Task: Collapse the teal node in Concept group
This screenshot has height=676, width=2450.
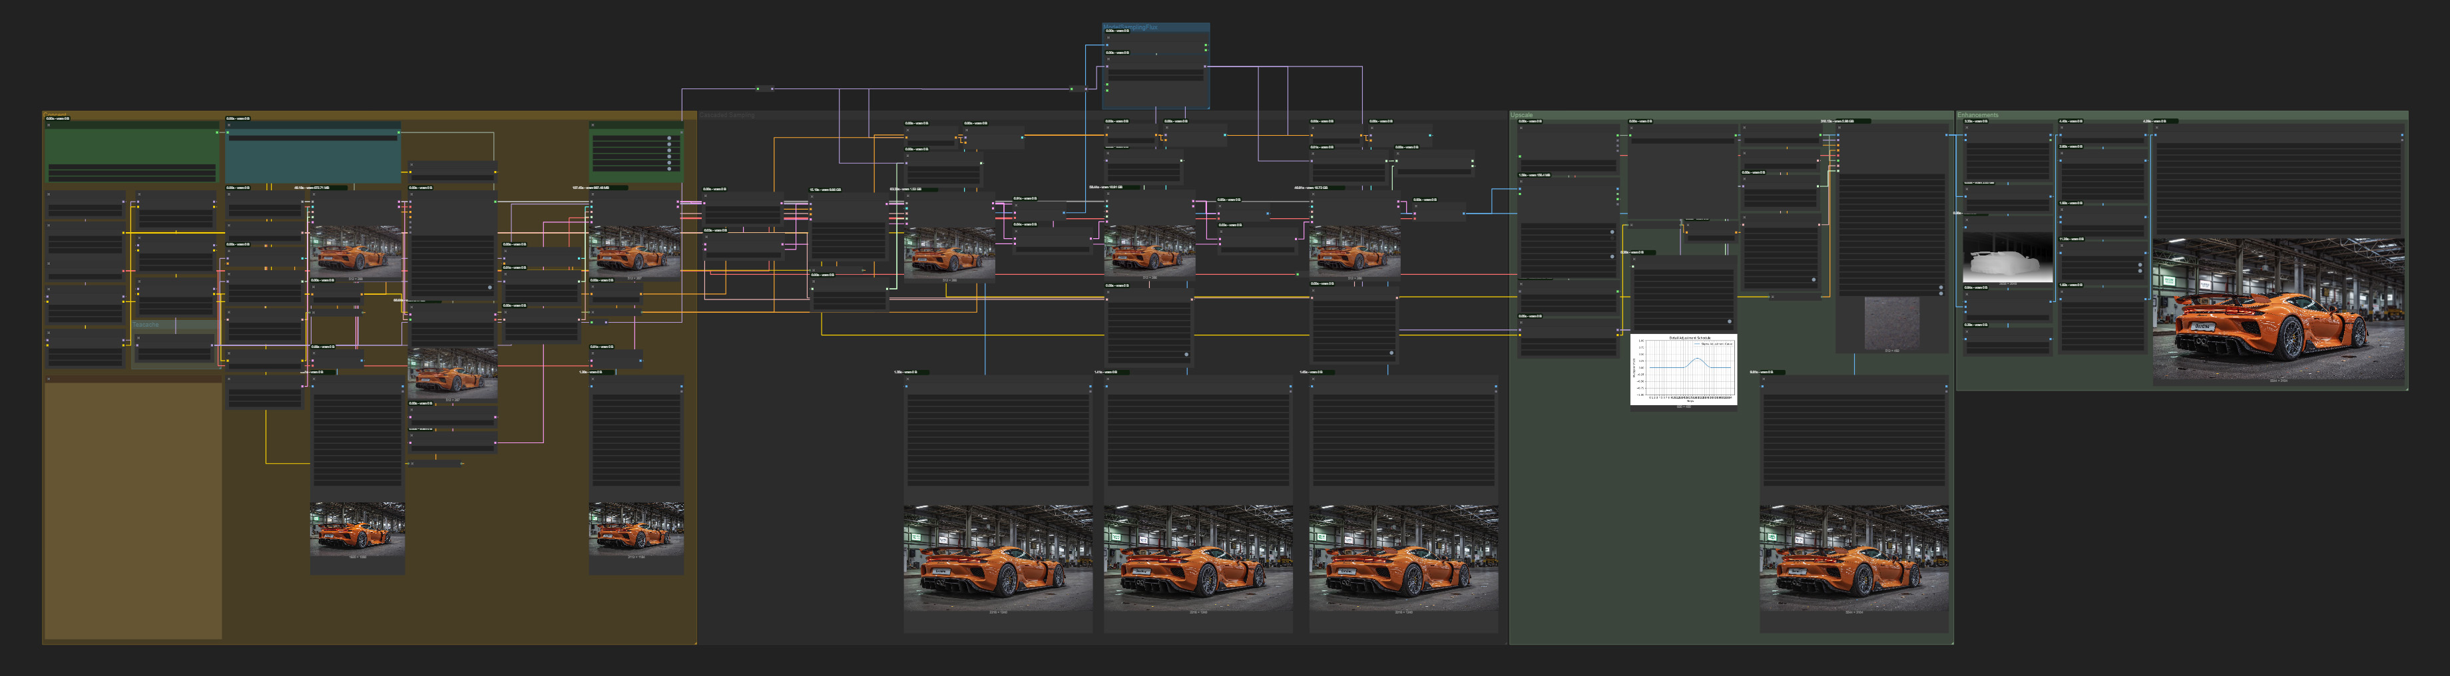Action: coord(229,126)
